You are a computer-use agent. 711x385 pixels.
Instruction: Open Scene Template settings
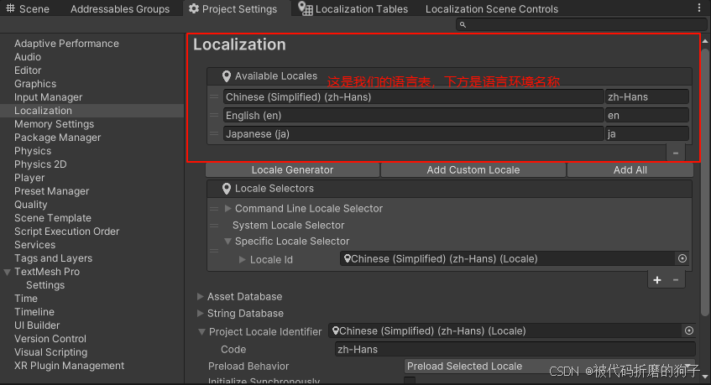tap(53, 218)
